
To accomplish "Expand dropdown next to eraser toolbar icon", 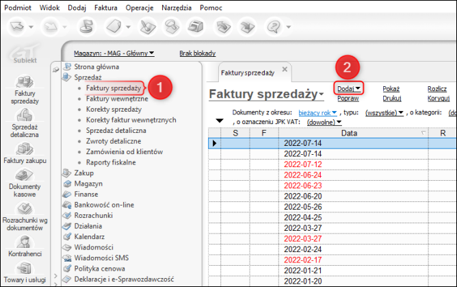I will (x=128, y=27).
